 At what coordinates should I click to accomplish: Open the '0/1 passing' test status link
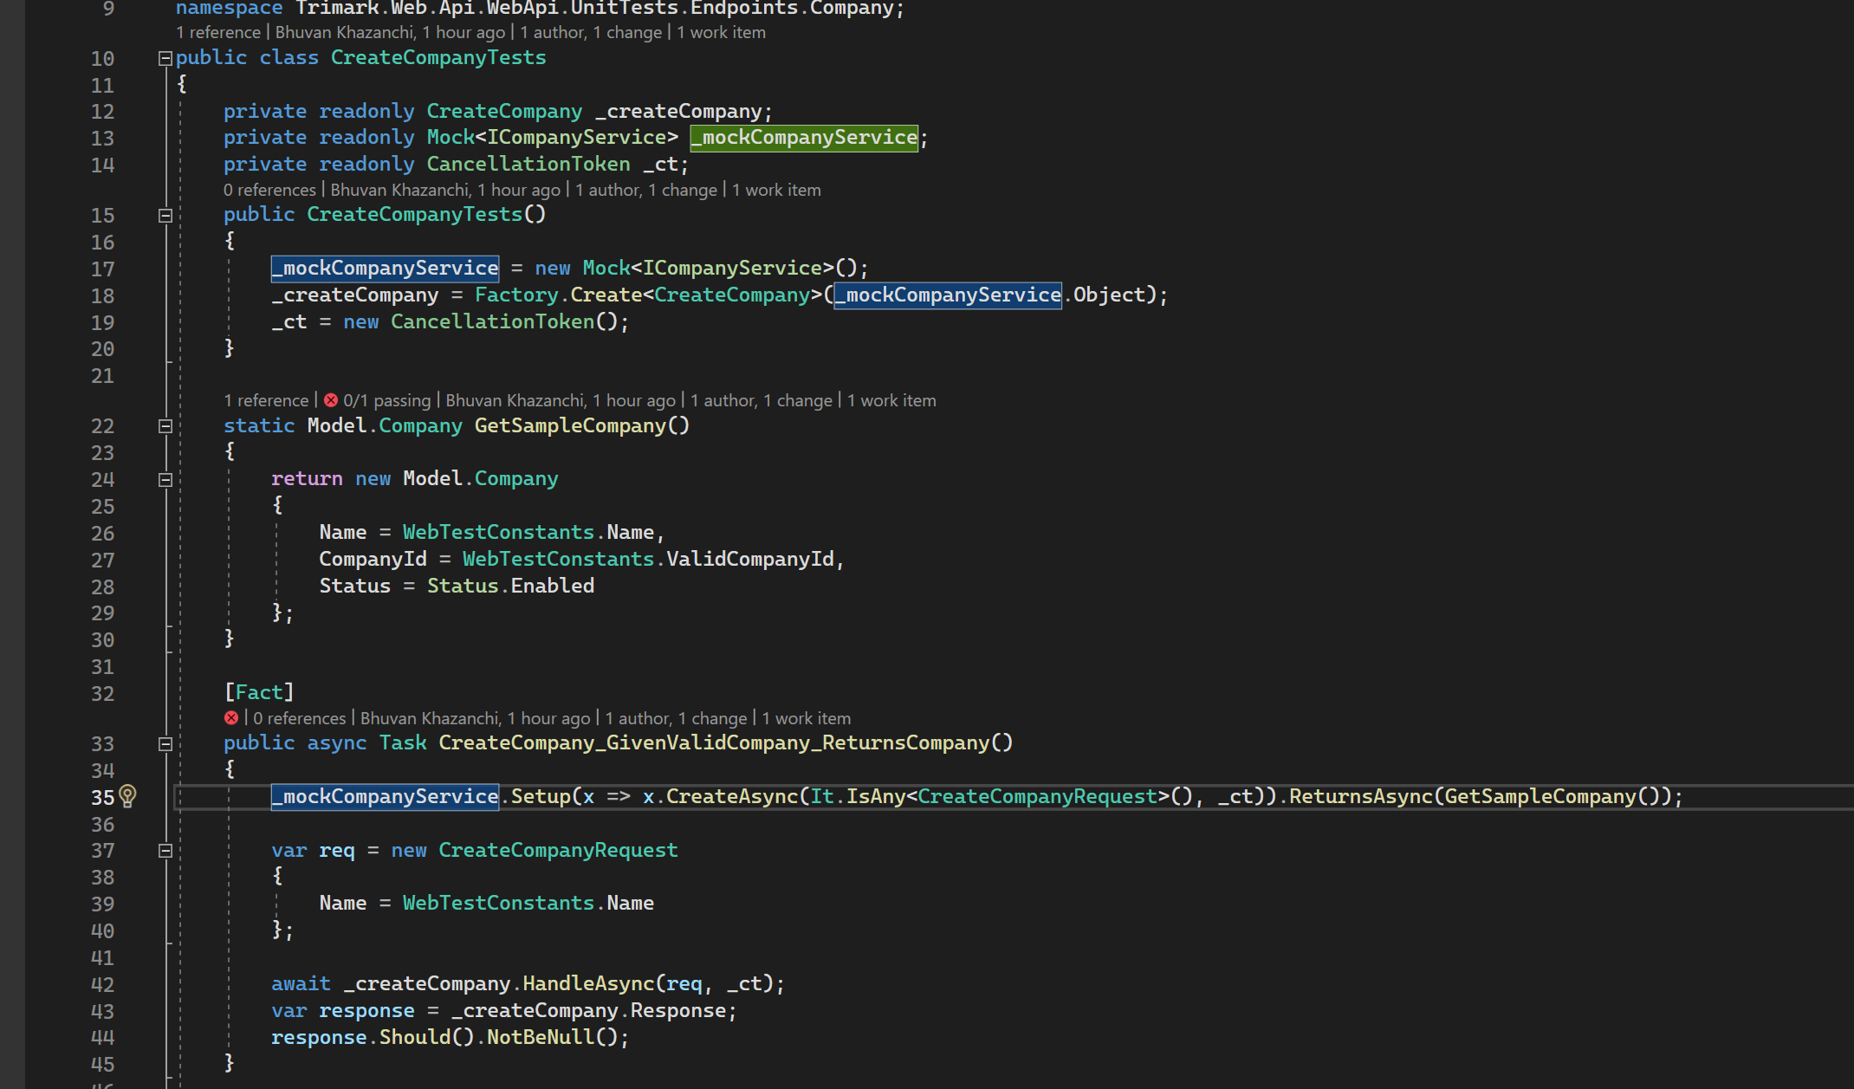386,400
